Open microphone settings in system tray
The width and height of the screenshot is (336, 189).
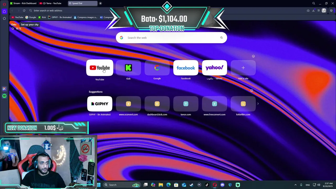point(301,185)
